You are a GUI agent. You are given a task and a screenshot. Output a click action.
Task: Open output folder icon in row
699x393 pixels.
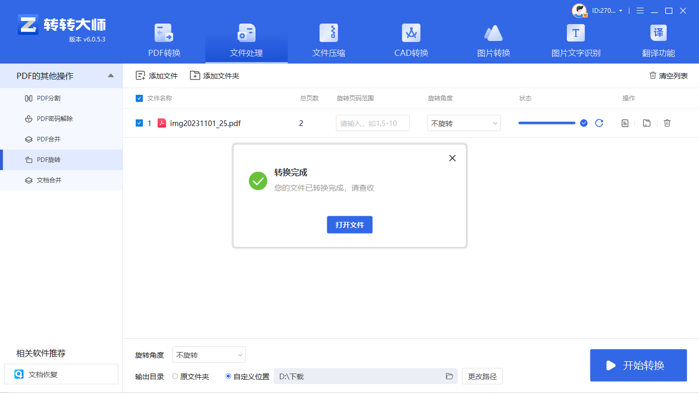pos(647,123)
